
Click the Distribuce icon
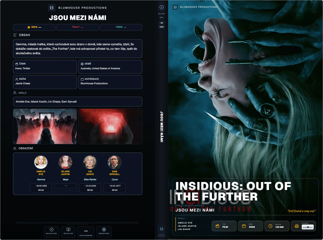point(82,79)
